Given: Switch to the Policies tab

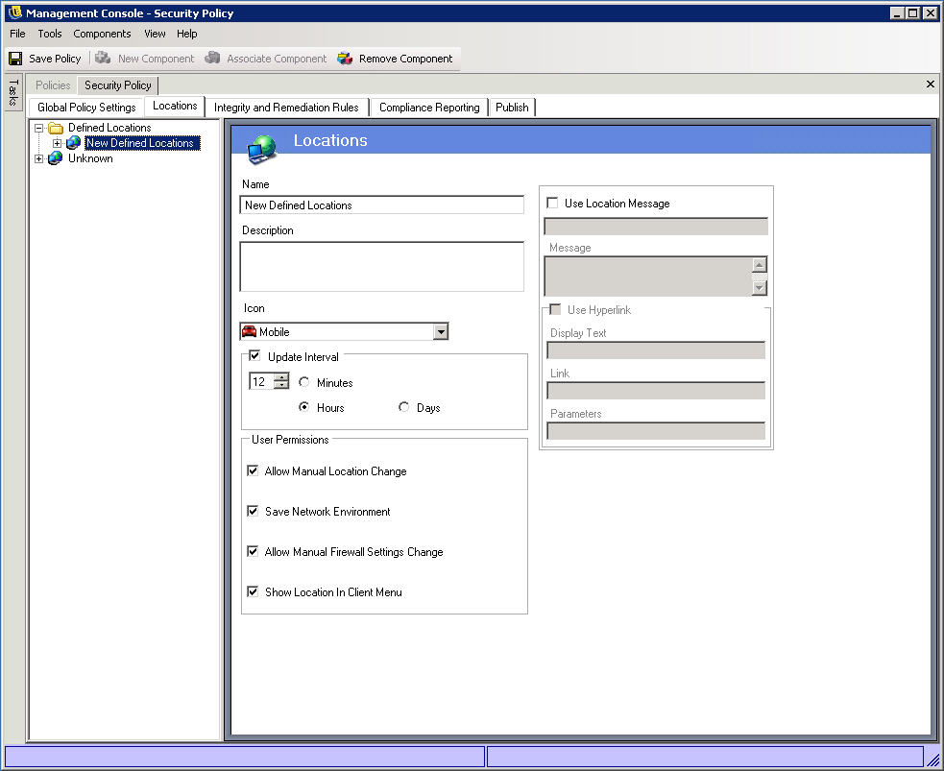Looking at the screenshot, I should pos(53,85).
